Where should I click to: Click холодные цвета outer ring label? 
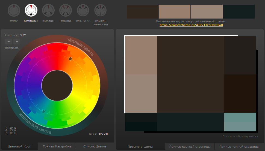coord(35,124)
